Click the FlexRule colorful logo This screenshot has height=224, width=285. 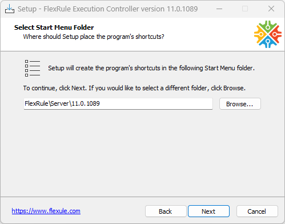(x=268, y=34)
